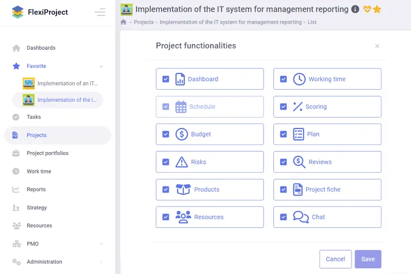Close the Project functionalities dialog
Image resolution: width=411 pixels, height=274 pixels.
point(377,46)
